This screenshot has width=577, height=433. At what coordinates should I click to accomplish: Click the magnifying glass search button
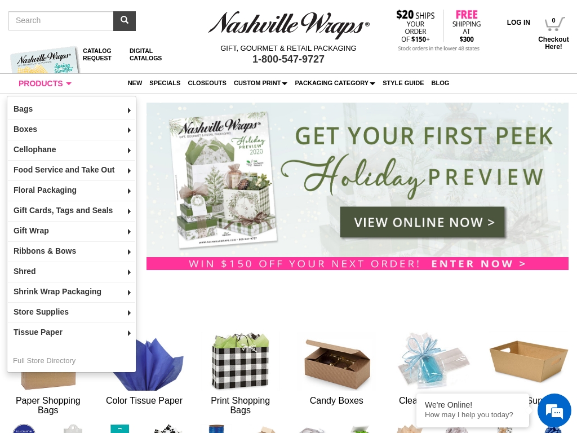(125, 21)
